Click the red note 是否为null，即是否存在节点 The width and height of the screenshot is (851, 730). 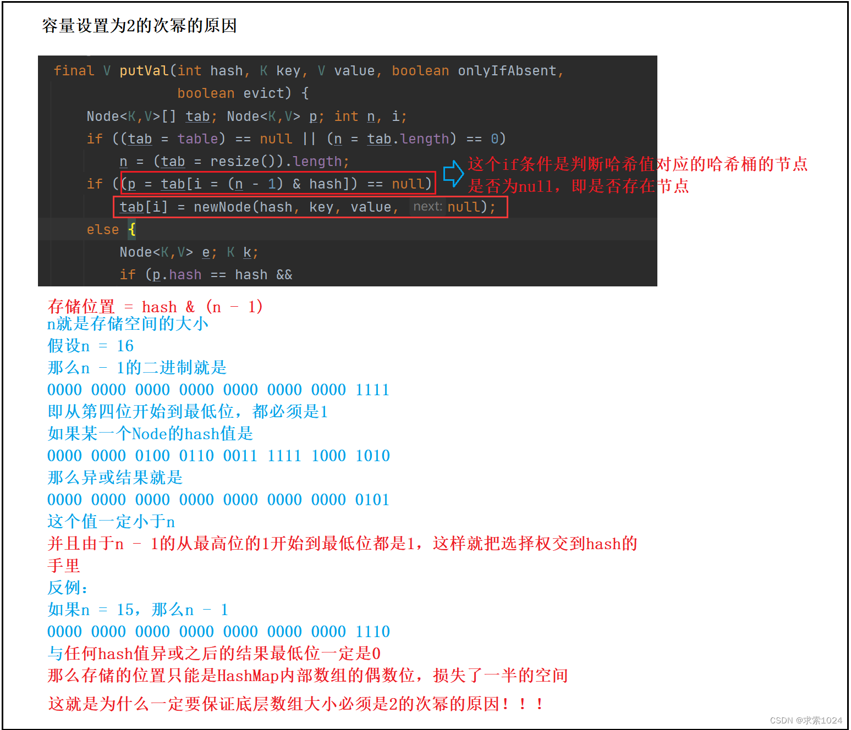click(578, 186)
